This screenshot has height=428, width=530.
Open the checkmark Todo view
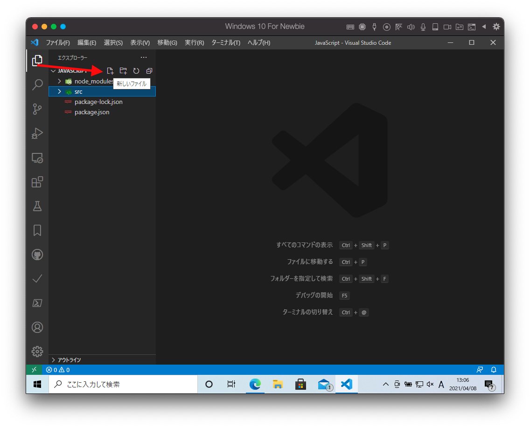coord(37,279)
